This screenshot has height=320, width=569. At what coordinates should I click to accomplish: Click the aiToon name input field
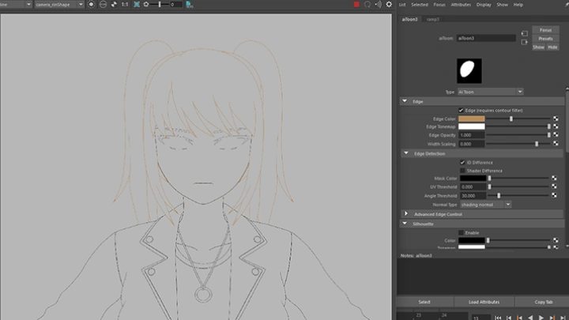[x=486, y=37]
